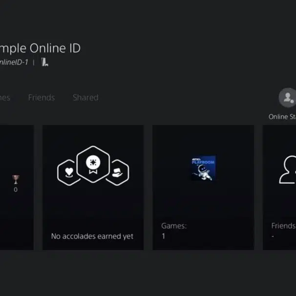Select the helping hand accolade hexagon icon
The height and width of the screenshot is (296, 296).
pos(117,172)
